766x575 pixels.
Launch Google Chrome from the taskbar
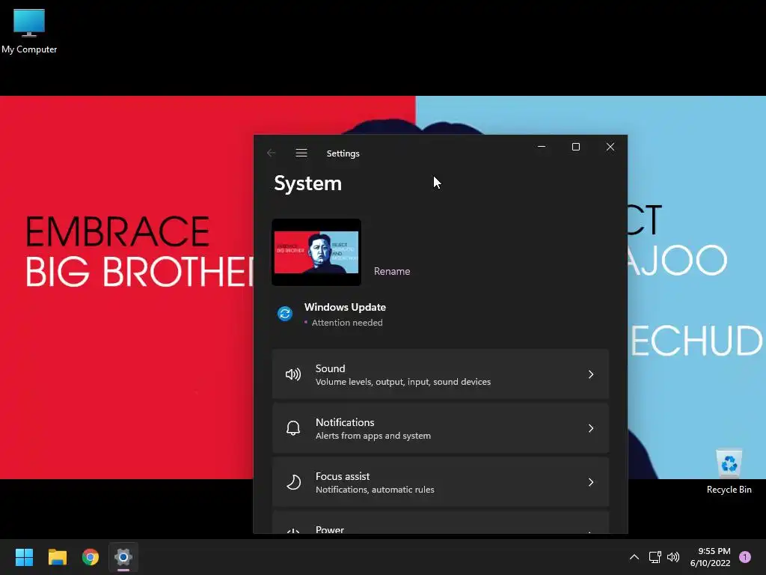(91, 557)
